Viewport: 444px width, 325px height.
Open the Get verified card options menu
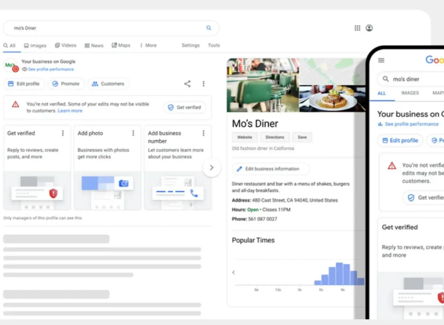coord(63,133)
